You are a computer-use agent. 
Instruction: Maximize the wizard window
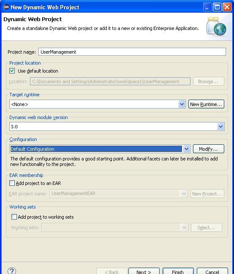point(217,7)
